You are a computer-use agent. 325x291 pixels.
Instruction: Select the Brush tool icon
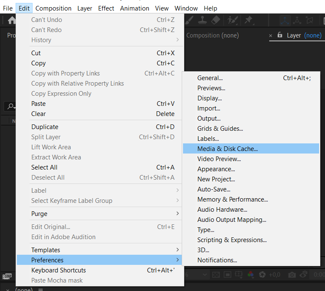[189, 20]
